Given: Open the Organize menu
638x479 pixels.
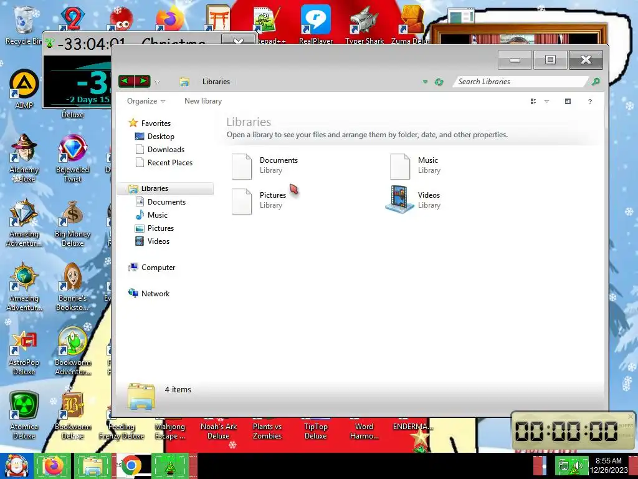Looking at the screenshot, I should [146, 101].
